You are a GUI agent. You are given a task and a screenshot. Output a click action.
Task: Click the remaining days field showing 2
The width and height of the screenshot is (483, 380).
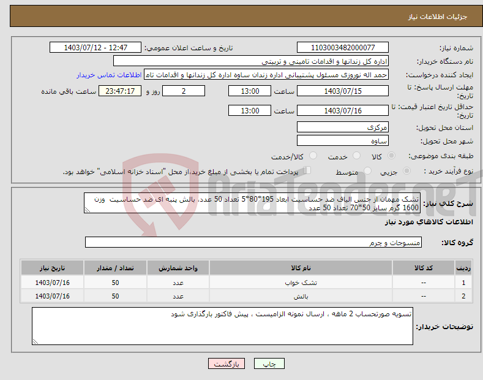(x=184, y=91)
